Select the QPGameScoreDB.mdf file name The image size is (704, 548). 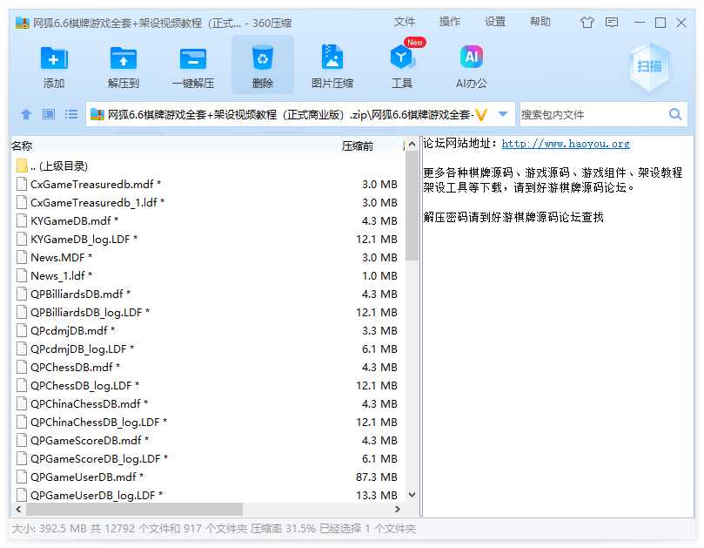(x=90, y=440)
